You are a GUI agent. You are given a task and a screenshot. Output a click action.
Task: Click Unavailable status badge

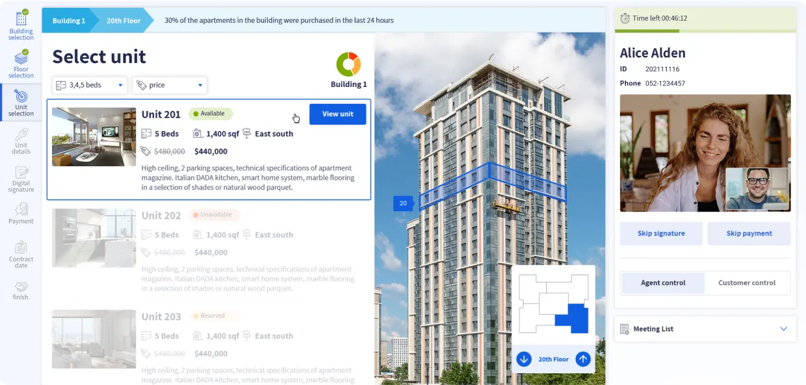pyautogui.click(x=214, y=215)
